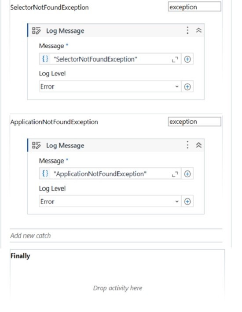Click Add new catch
This screenshot has height=312, width=242.
[30, 236]
